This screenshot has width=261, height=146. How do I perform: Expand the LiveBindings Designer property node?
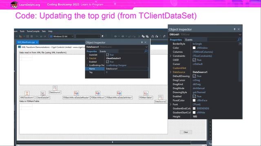point(87,65)
